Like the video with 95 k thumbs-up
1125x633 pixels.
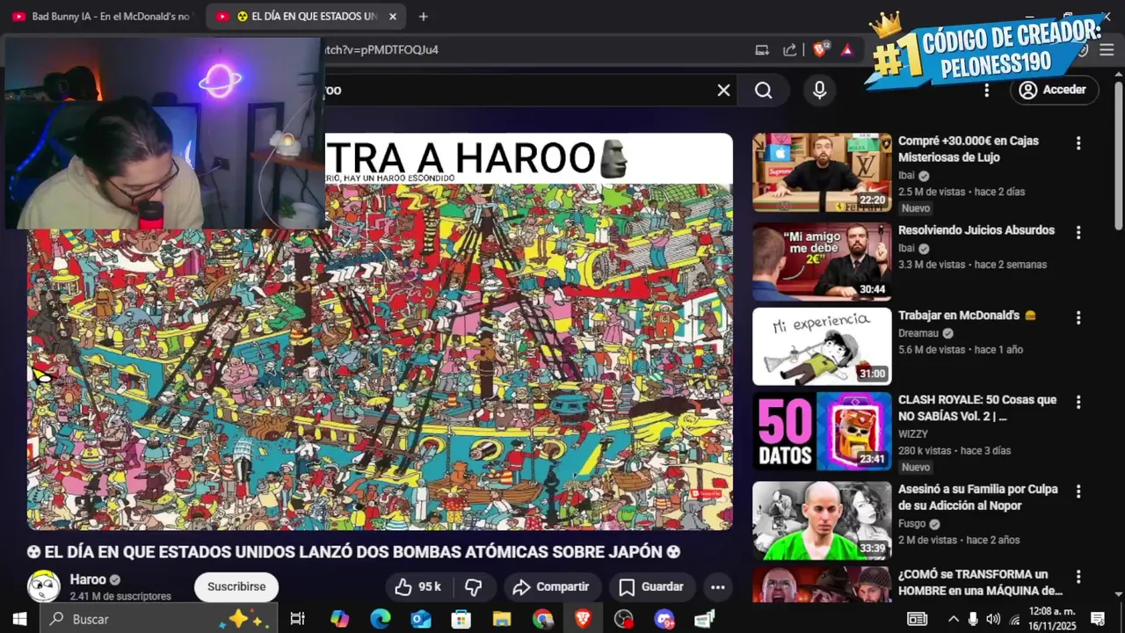[x=417, y=586]
